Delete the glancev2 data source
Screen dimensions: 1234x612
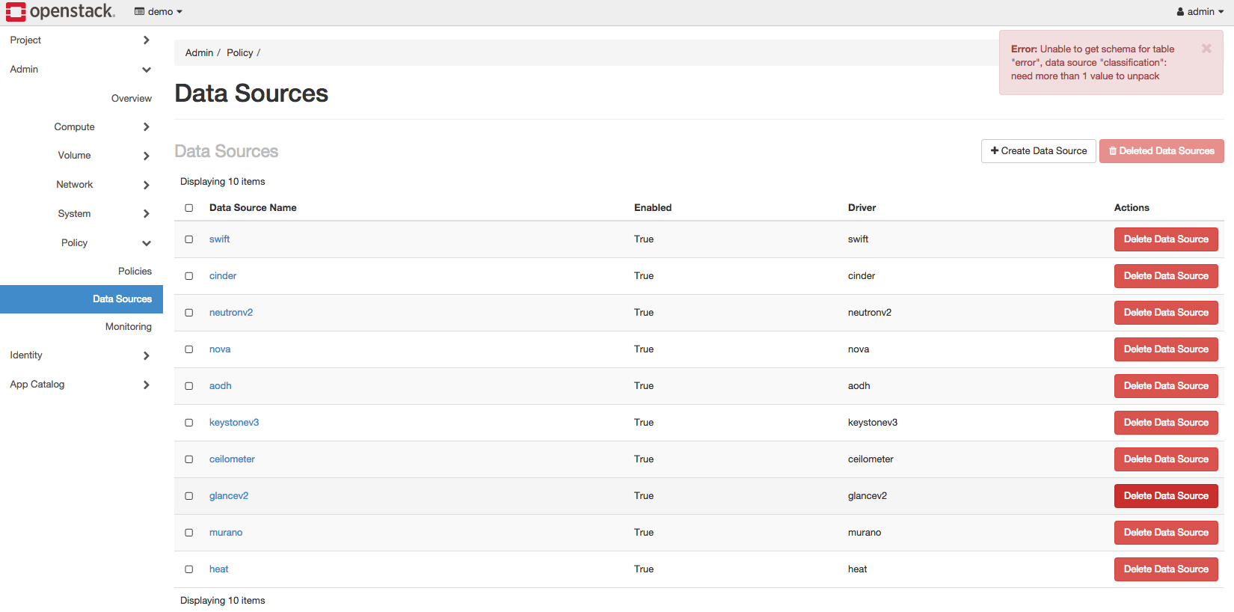coord(1166,496)
